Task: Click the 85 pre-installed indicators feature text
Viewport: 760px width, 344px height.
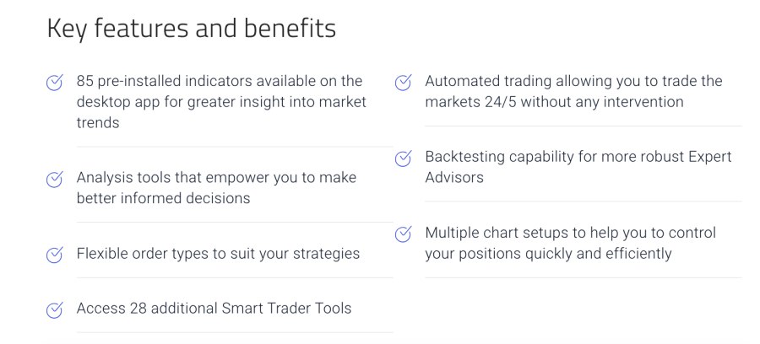Action: point(221,102)
